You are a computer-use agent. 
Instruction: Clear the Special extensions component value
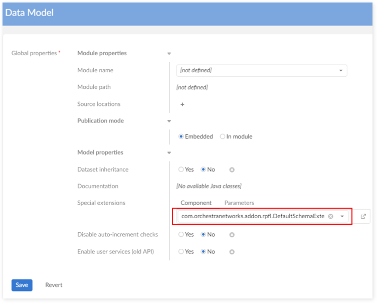[330, 216]
